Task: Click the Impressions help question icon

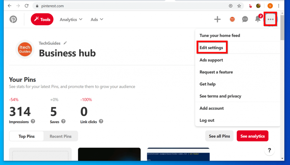Action: tap(33, 121)
